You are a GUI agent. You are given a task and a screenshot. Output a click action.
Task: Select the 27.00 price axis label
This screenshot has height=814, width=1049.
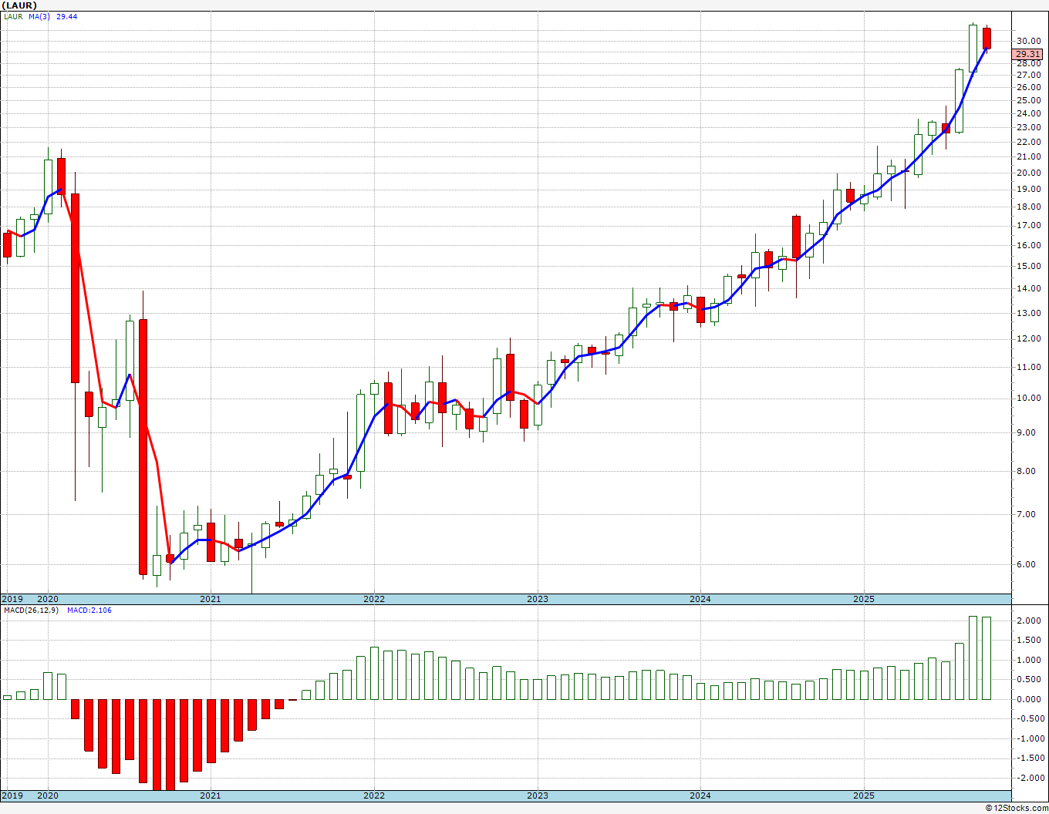pyautogui.click(x=1029, y=76)
